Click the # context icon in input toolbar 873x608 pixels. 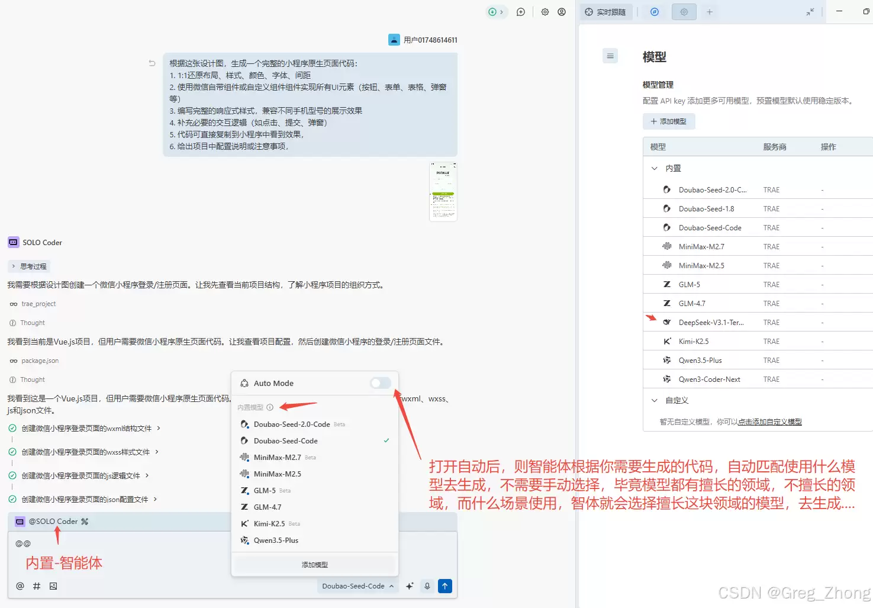click(36, 586)
